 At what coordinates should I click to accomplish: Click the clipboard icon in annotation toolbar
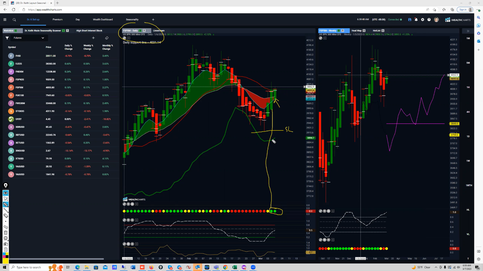(6, 249)
